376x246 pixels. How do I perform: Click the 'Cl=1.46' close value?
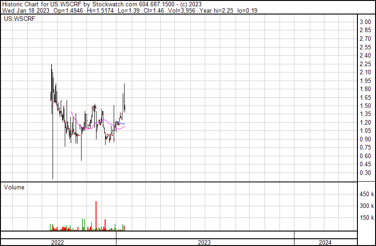coord(154,10)
